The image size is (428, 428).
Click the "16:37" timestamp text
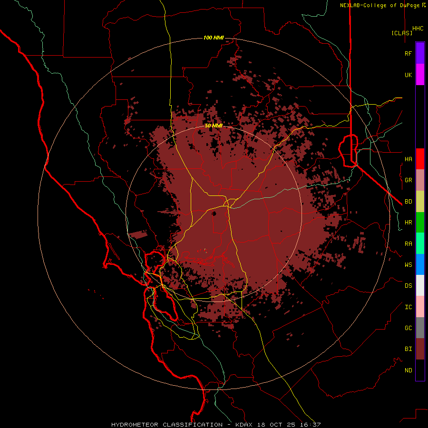click(x=311, y=425)
